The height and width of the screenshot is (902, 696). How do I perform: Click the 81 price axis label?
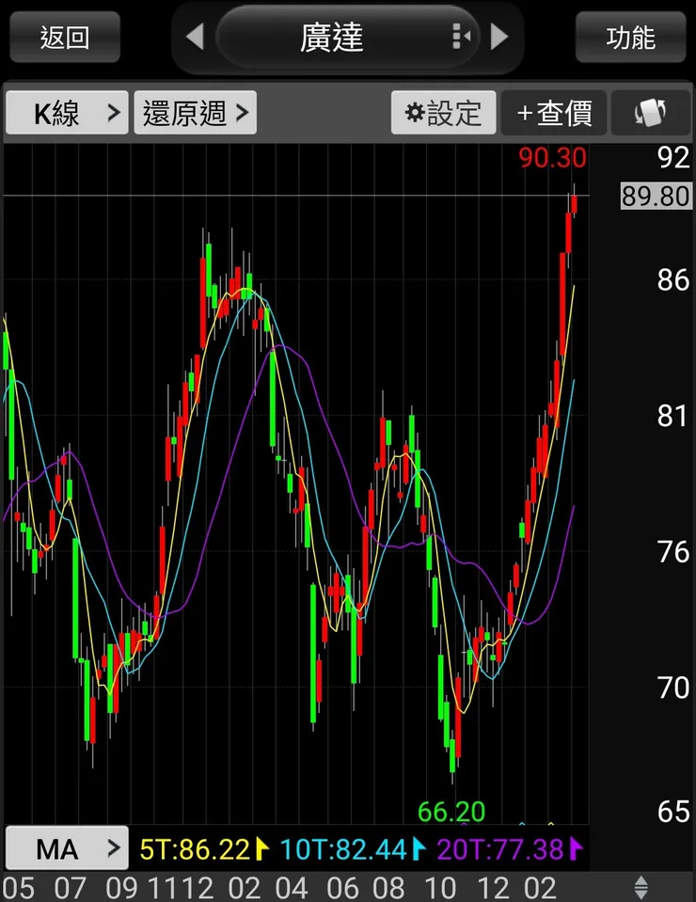click(x=673, y=416)
